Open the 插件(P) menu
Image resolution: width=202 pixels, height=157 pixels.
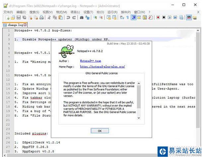pyautogui.click(x=126, y=12)
